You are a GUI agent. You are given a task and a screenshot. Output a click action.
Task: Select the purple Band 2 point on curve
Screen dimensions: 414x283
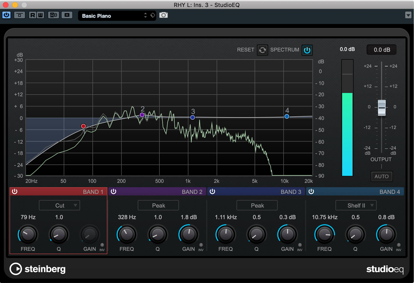(142, 115)
